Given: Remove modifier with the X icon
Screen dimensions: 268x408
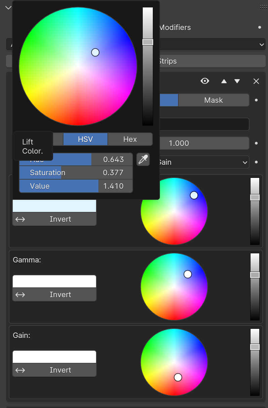Looking at the screenshot, I should pyautogui.click(x=256, y=81).
